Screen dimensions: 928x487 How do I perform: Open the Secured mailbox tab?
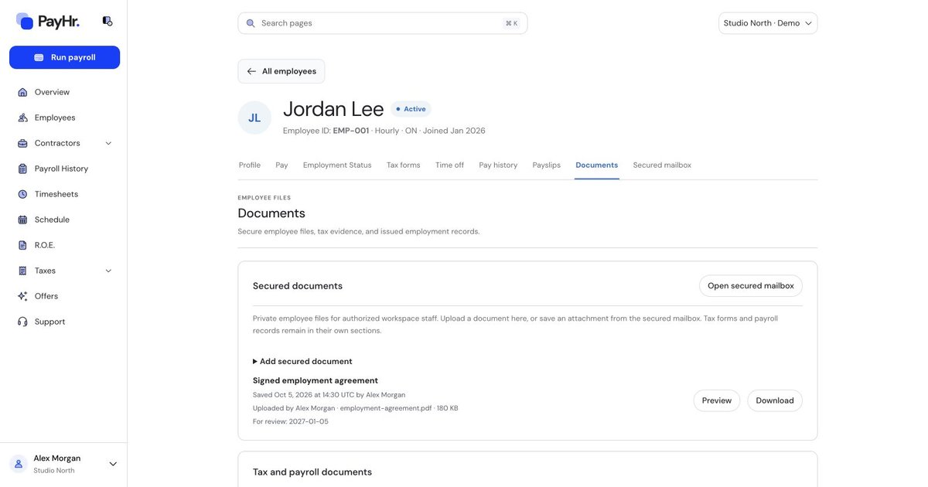pos(662,165)
